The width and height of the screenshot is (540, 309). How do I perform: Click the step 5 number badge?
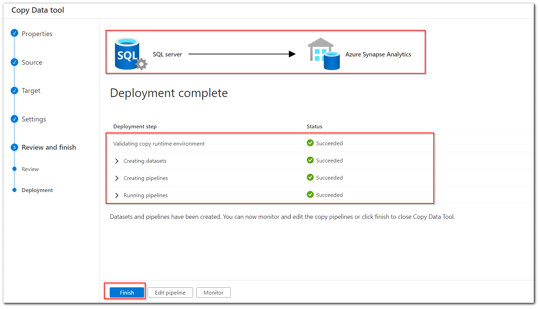coord(14,147)
